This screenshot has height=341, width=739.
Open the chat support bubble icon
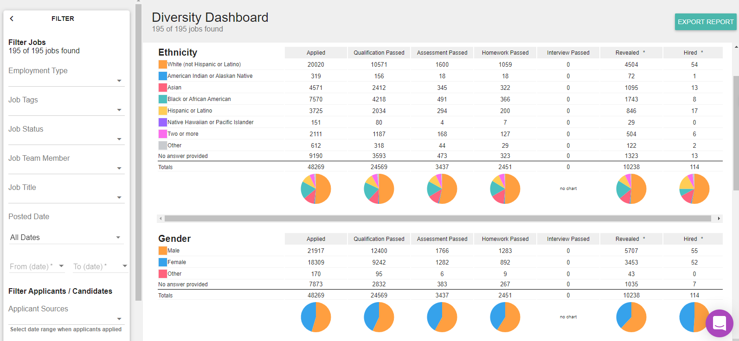(x=719, y=323)
